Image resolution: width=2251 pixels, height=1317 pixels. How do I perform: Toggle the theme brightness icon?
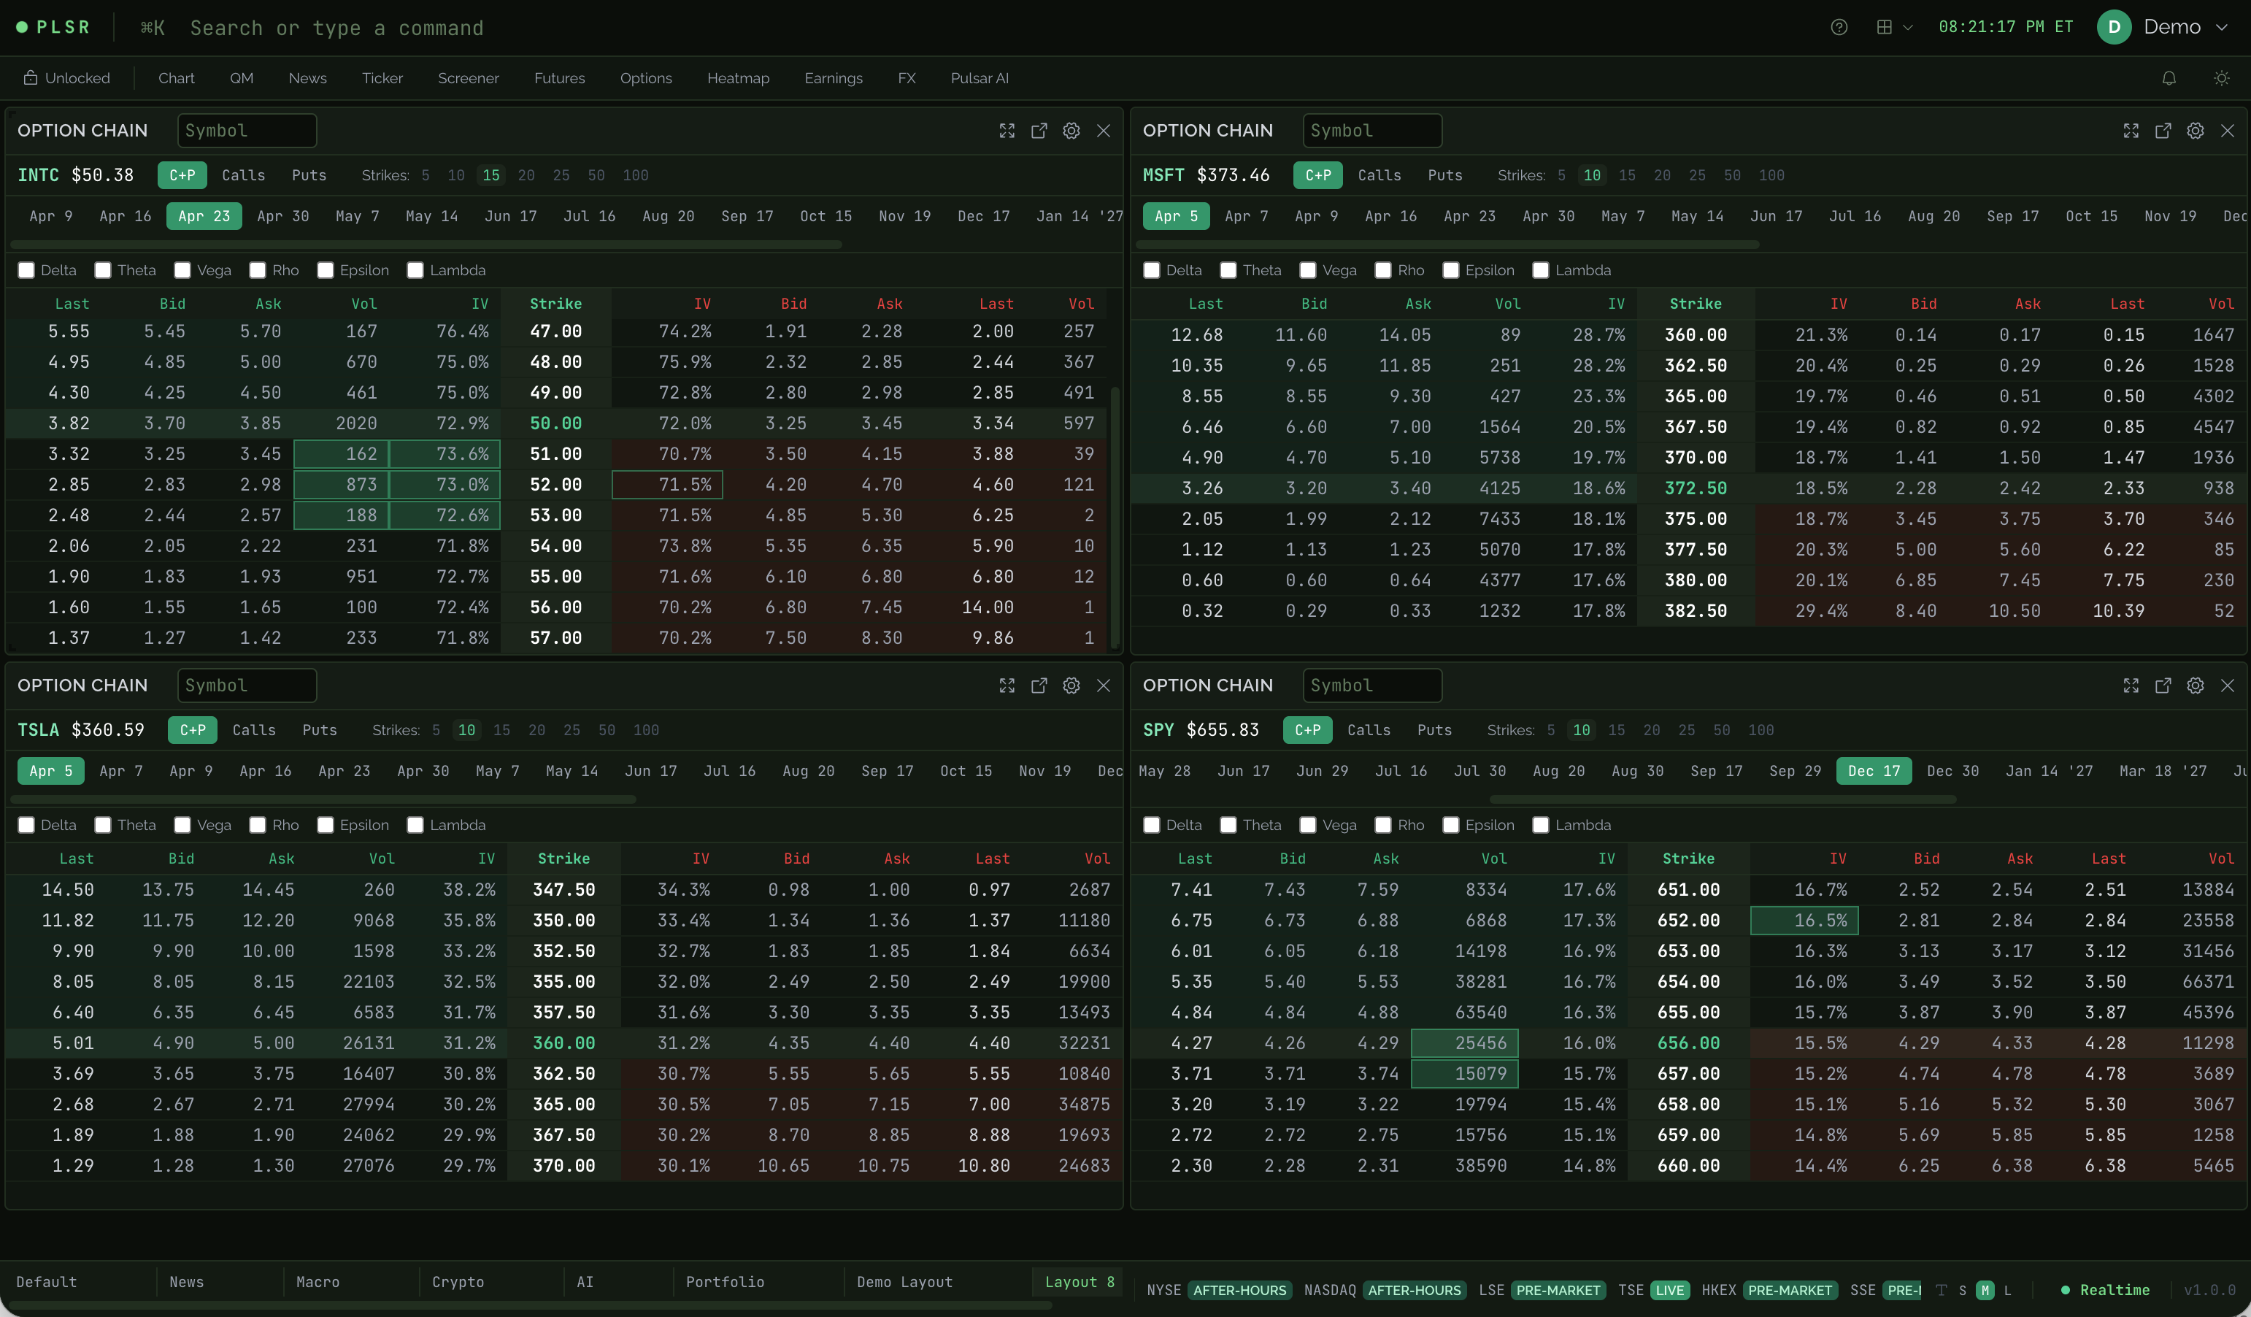pos(2222,77)
